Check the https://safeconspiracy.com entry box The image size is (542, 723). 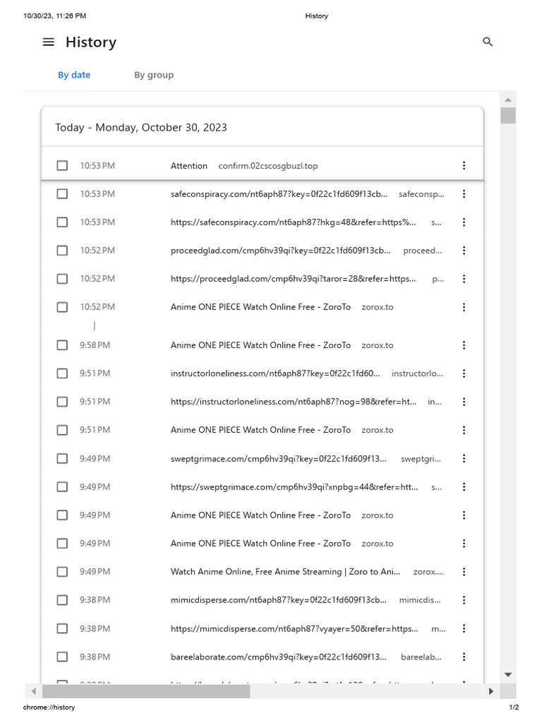[62, 222]
